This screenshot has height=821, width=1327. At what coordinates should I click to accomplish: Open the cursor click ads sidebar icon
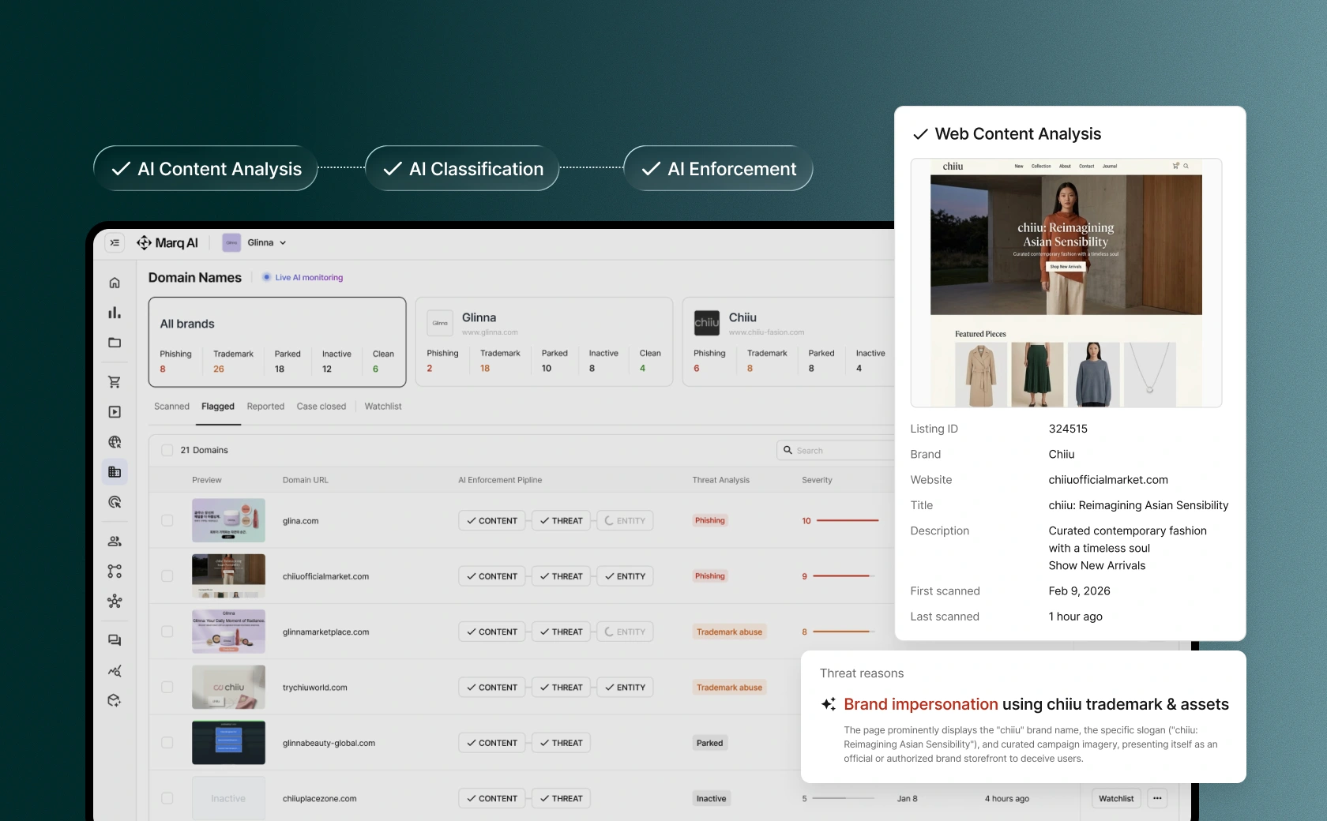(115, 502)
